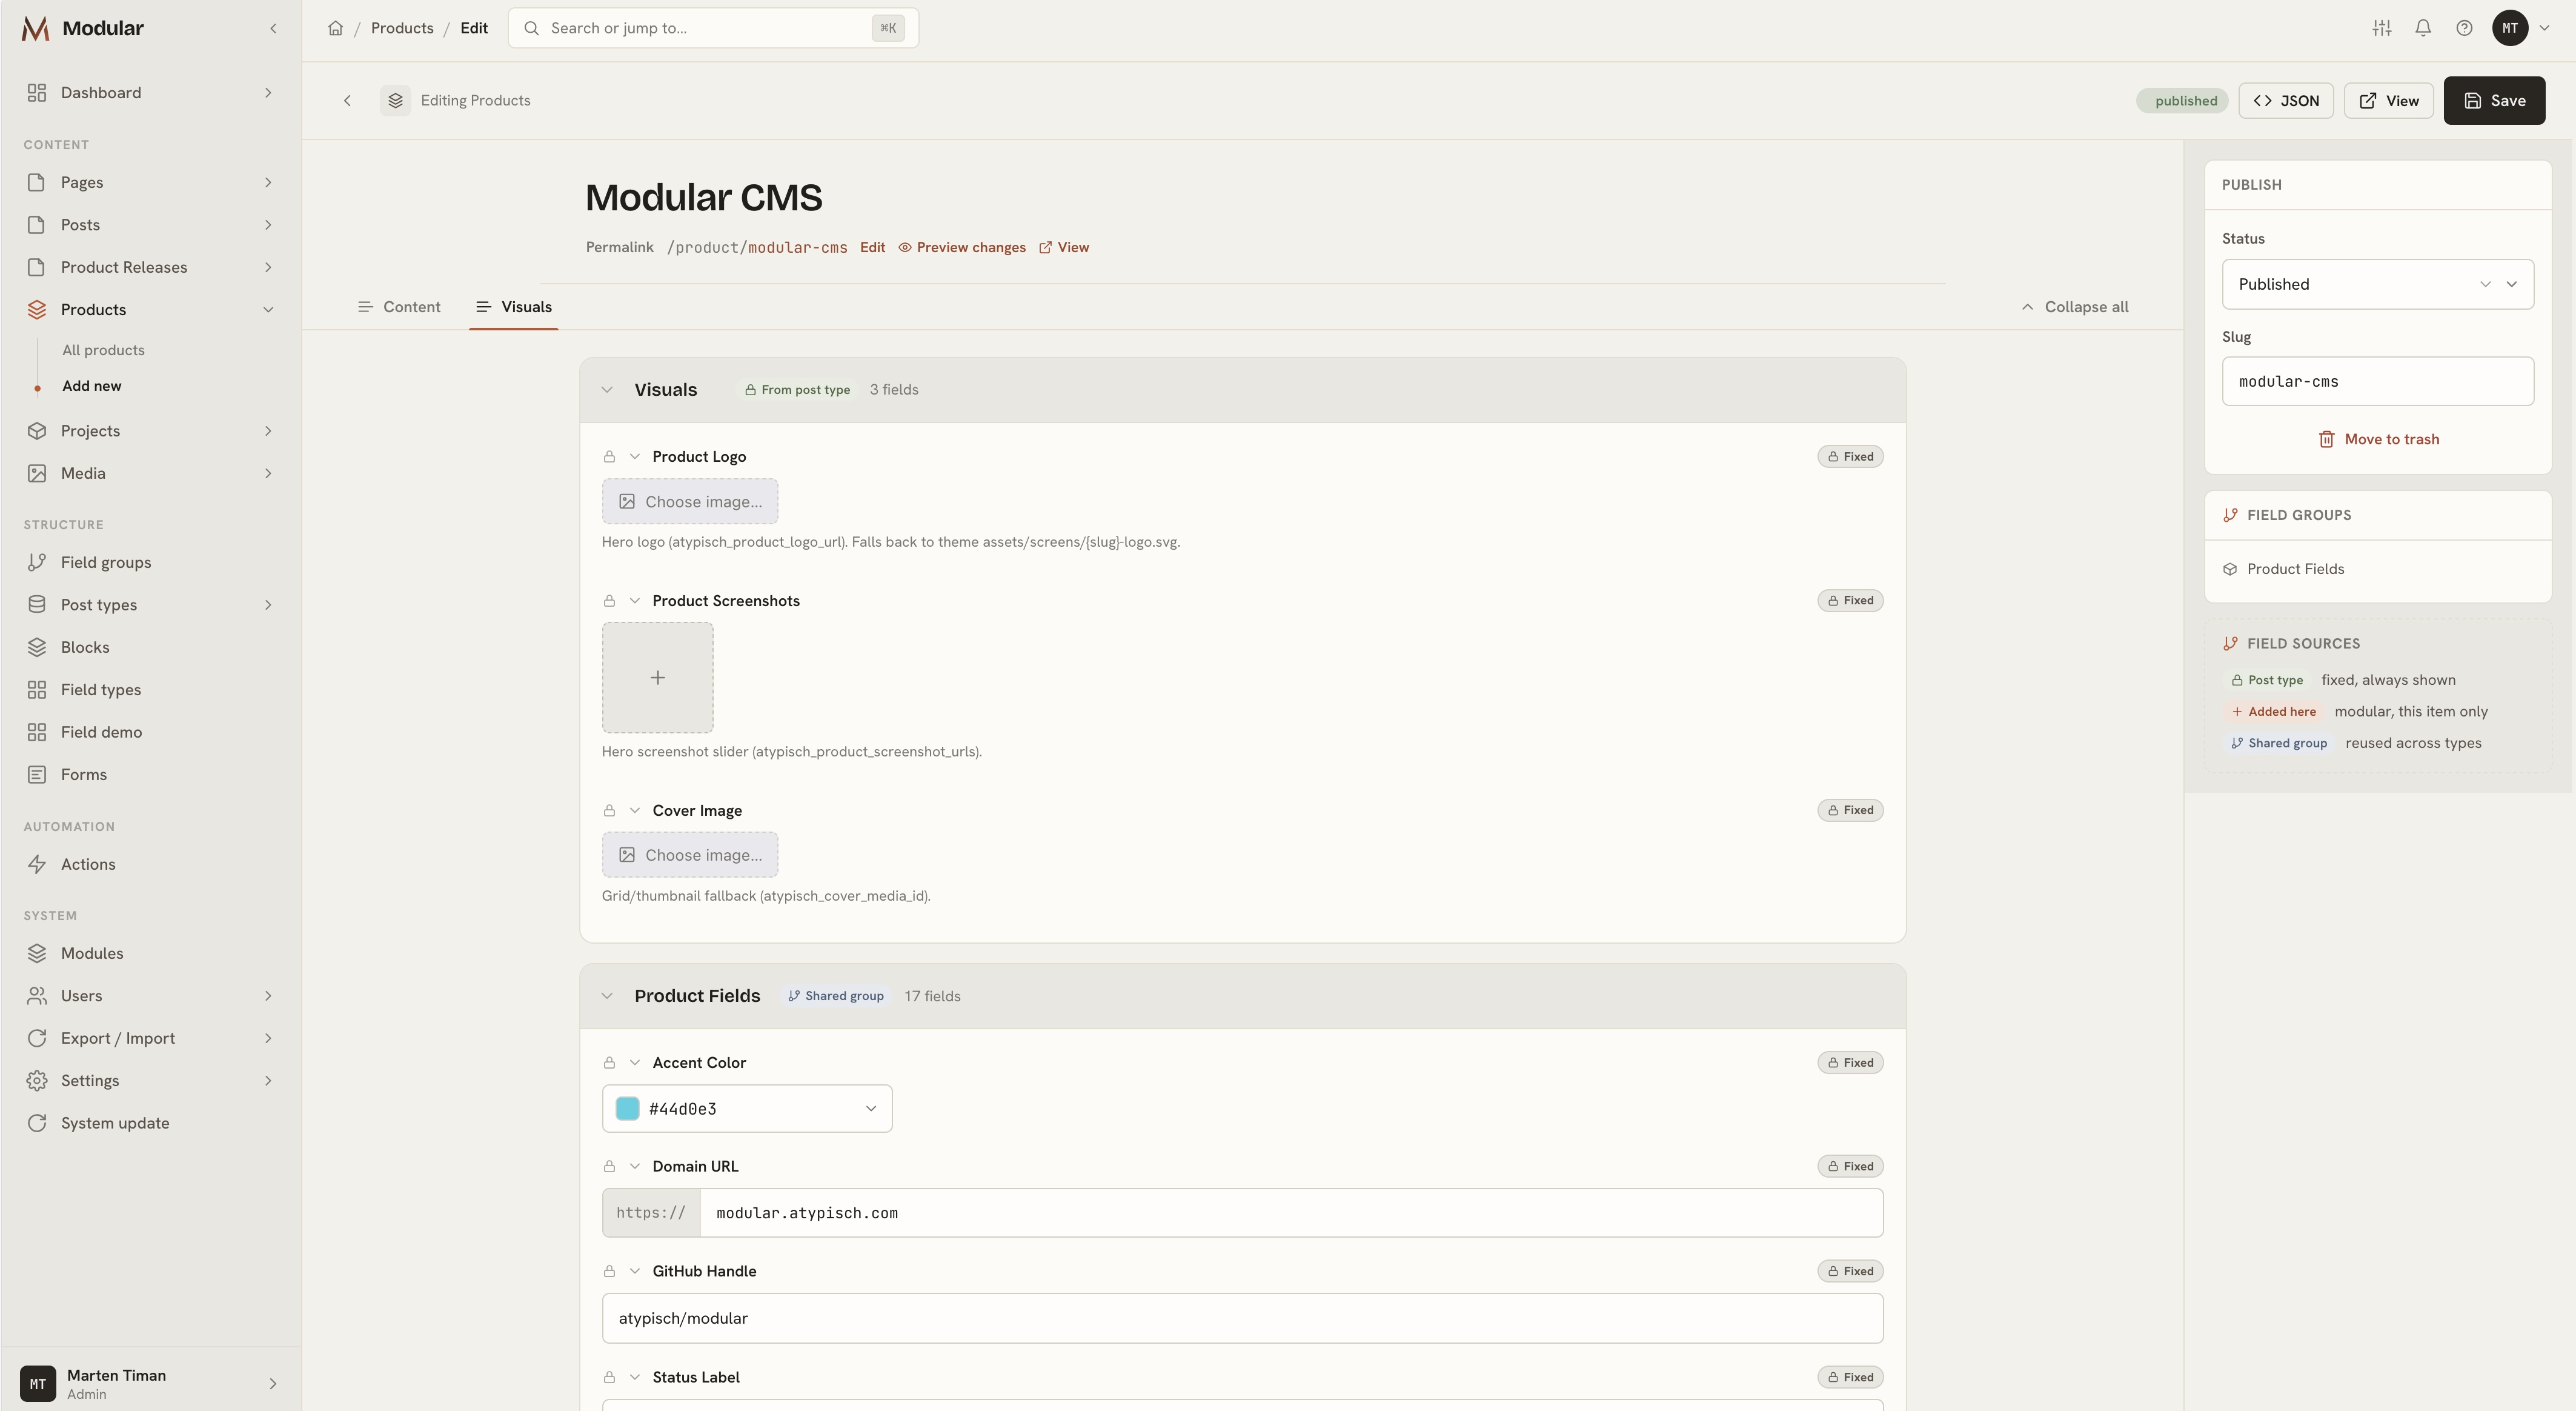
Task: Click the Forms icon in sidebar
Action: (37, 775)
